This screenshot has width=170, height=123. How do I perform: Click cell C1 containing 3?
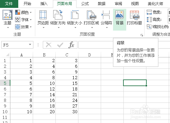coord(67,61)
